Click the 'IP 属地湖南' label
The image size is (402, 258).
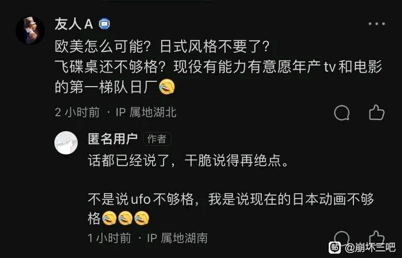tap(177, 238)
